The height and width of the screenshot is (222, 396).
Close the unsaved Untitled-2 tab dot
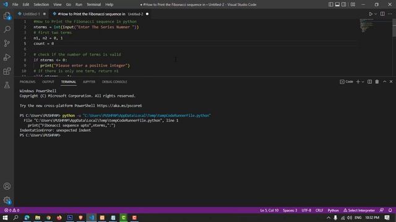147,14
